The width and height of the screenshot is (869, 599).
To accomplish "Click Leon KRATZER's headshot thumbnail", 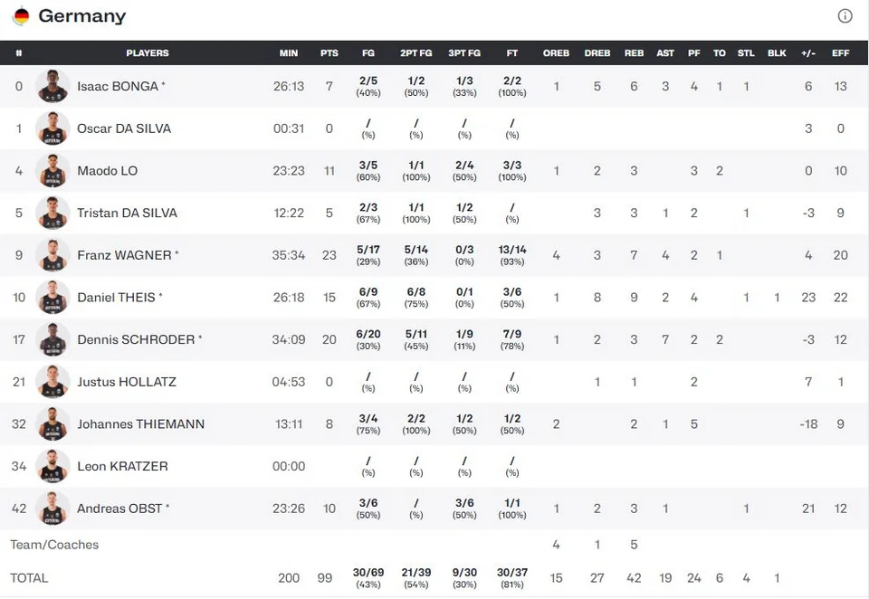I will 53,466.
